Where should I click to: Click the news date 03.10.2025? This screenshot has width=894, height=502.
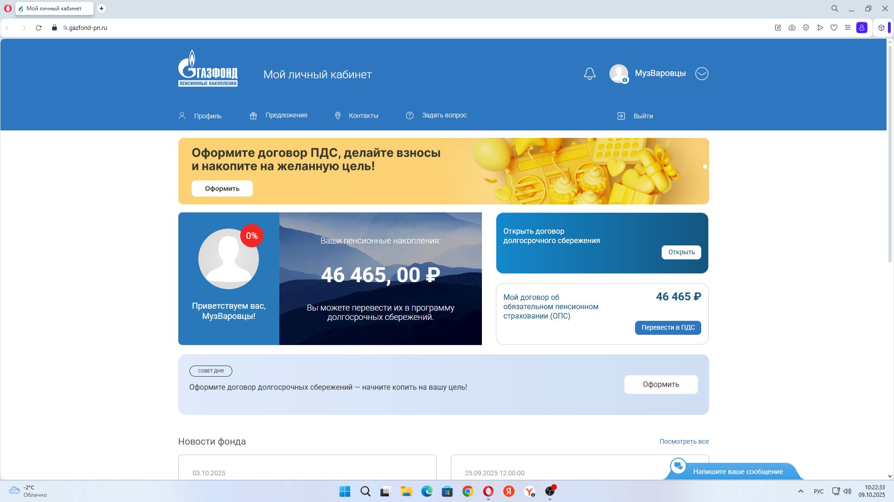[209, 473]
